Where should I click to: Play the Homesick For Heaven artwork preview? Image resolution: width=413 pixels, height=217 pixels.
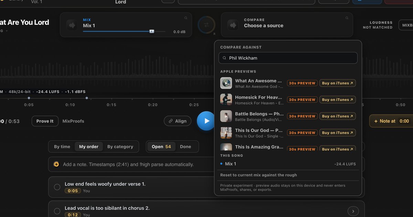(x=226, y=100)
